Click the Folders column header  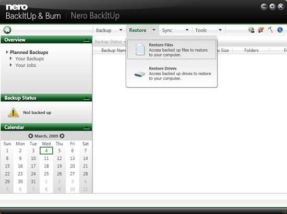252,50
